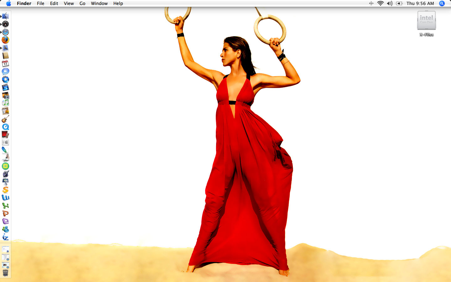Open the Help menu

[118, 3]
